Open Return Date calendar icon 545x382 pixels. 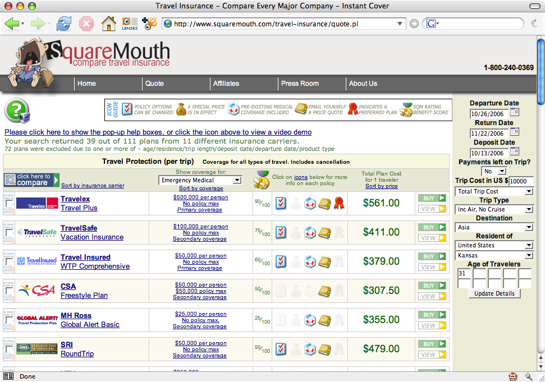pyautogui.click(x=515, y=132)
